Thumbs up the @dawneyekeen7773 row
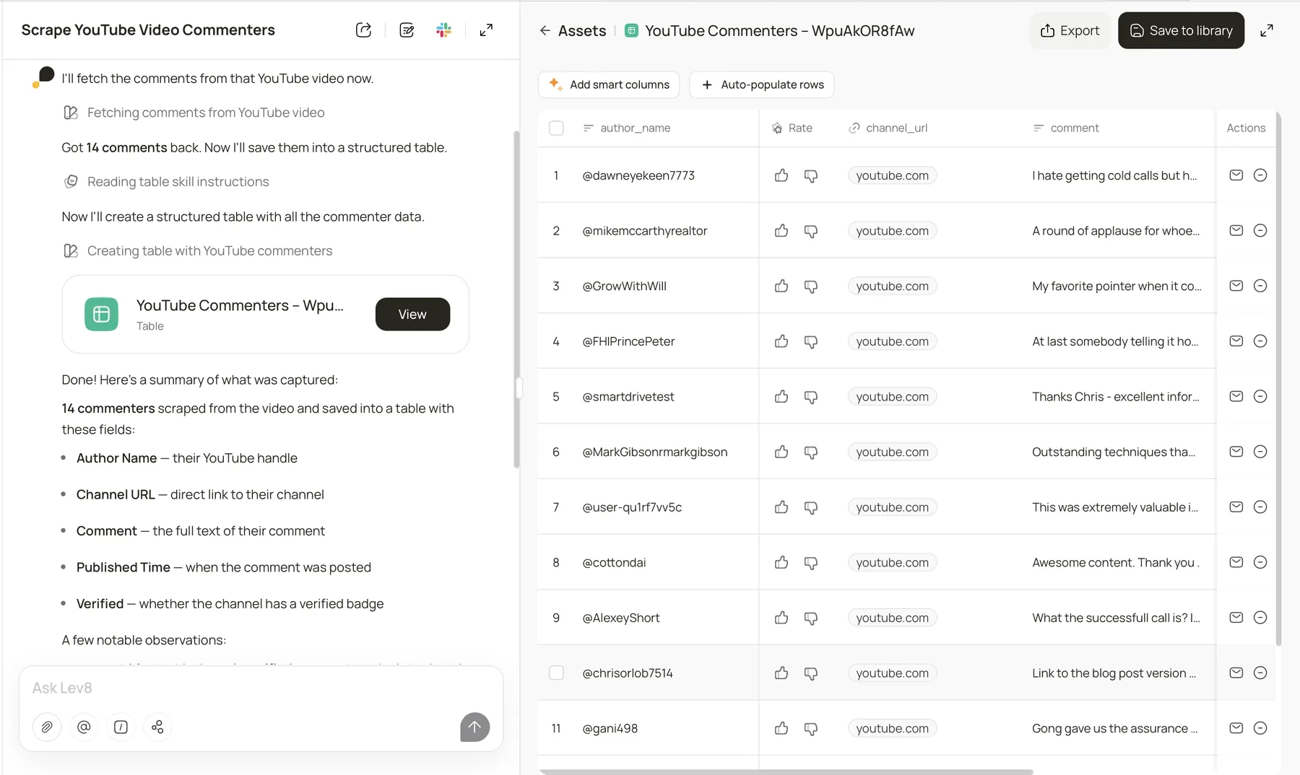Image resolution: width=1300 pixels, height=775 pixels. tap(781, 175)
